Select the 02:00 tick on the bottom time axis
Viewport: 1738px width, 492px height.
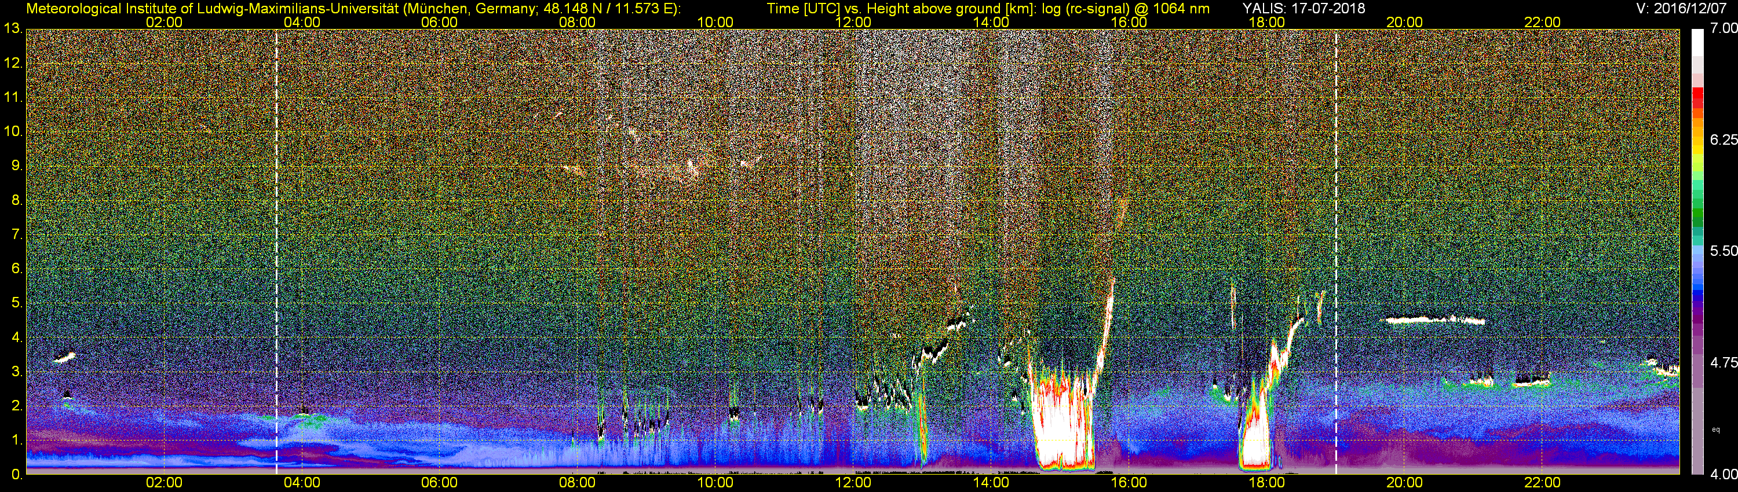(164, 483)
